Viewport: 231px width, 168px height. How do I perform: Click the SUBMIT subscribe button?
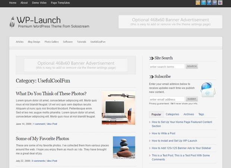192,99
